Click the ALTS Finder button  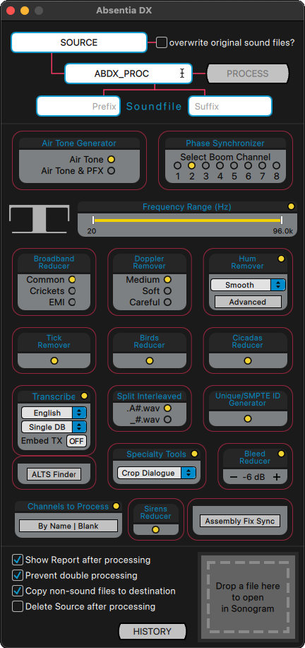click(x=54, y=474)
